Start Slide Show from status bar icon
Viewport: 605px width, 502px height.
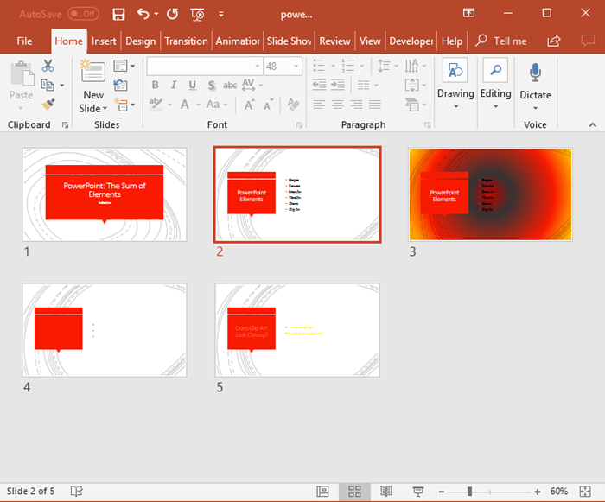tap(418, 491)
